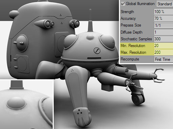173x129 pixels.
Task: Click the antenna on the dome
Action: tap(90, 20)
